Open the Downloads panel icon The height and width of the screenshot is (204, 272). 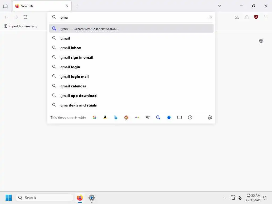[x=237, y=17]
